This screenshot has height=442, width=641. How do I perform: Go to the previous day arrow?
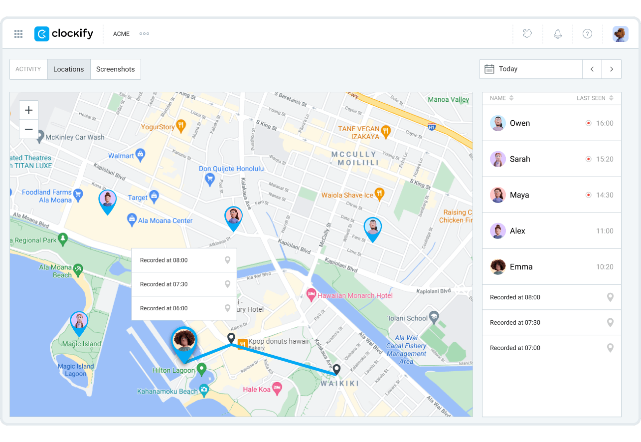pos(592,69)
